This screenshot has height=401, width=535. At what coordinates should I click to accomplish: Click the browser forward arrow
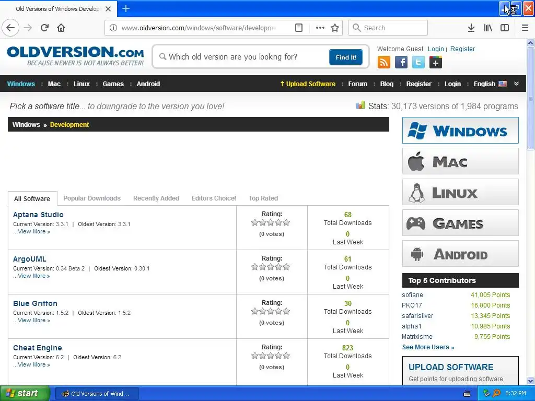[28, 28]
